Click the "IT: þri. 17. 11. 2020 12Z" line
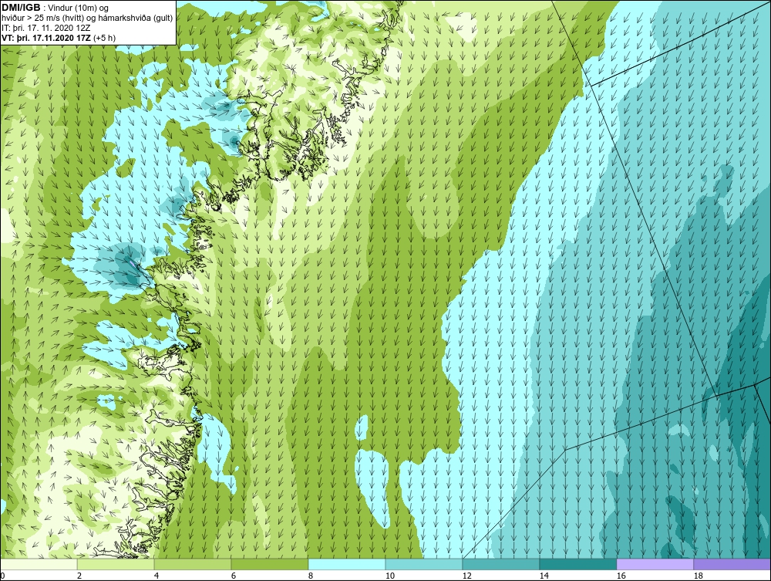The image size is (771, 581). [x=46, y=28]
